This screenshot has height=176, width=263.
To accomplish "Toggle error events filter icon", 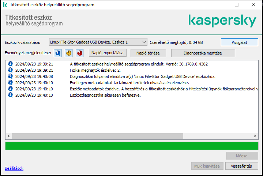I will point(80,53).
